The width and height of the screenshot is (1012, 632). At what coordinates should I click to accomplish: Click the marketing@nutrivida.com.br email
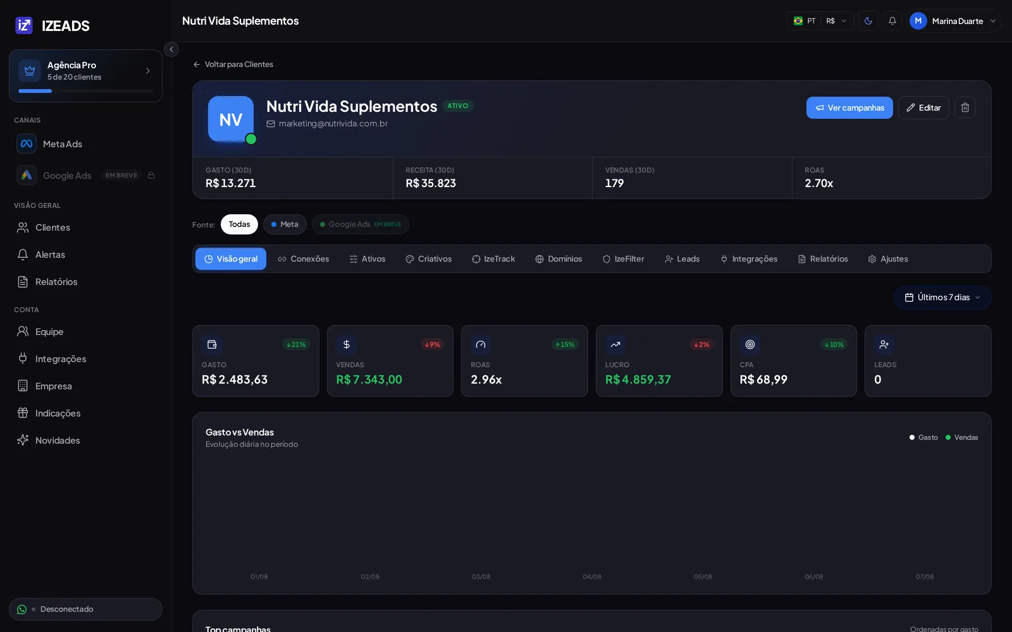coord(333,124)
